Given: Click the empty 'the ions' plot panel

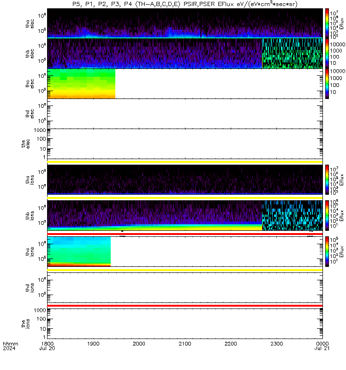Looking at the screenshot, I should (x=185, y=323).
